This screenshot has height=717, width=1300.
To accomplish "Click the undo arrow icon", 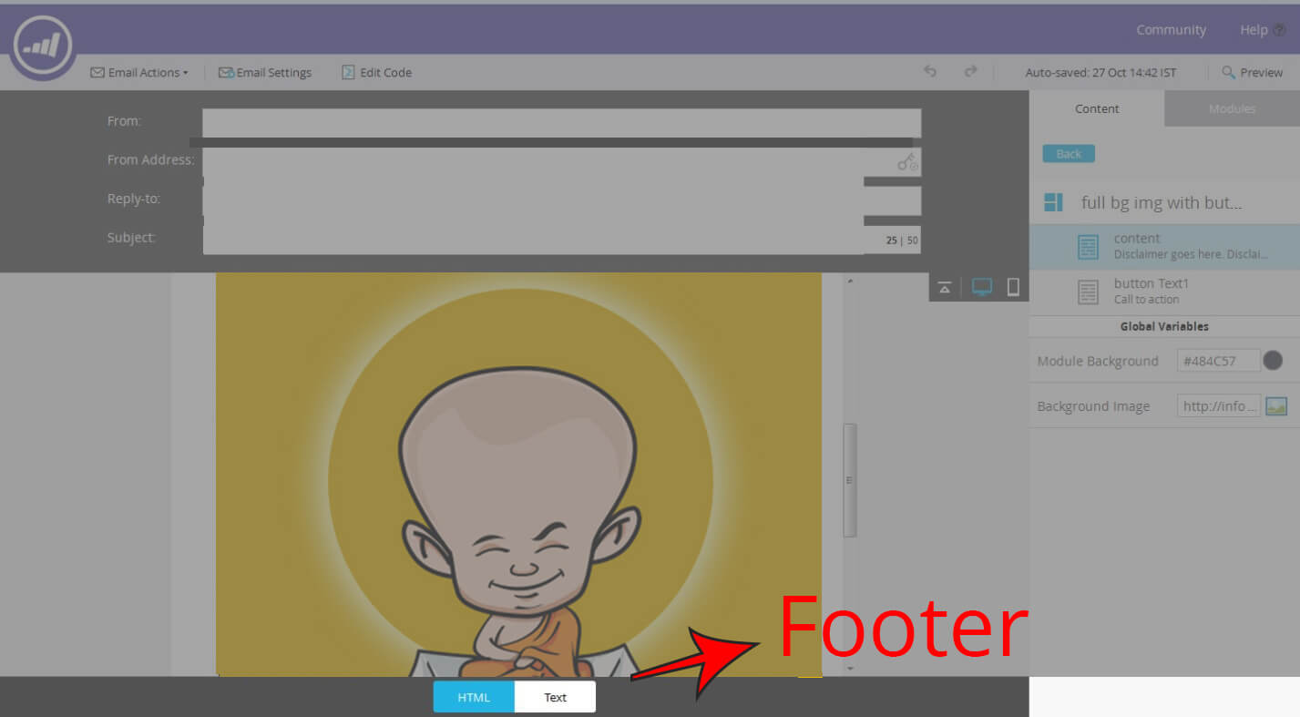I will pos(930,72).
